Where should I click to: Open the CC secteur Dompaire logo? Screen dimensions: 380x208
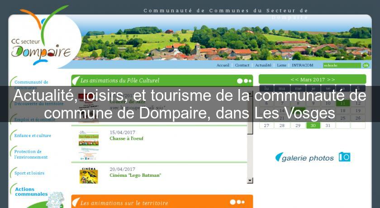tap(42, 36)
